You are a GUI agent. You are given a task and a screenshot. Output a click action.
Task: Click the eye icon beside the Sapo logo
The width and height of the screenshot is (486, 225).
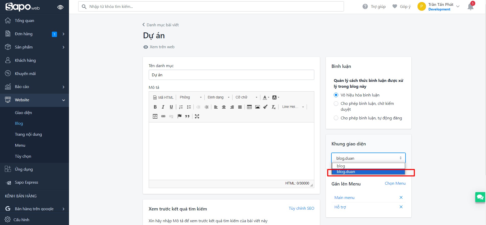click(60, 7)
